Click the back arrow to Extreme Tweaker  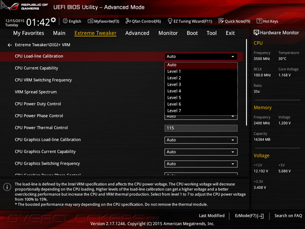10,45
